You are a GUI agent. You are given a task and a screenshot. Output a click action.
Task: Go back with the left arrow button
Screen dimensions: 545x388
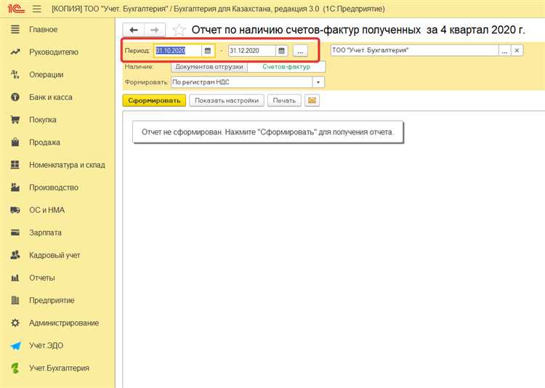pyautogui.click(x=134, y=30)
